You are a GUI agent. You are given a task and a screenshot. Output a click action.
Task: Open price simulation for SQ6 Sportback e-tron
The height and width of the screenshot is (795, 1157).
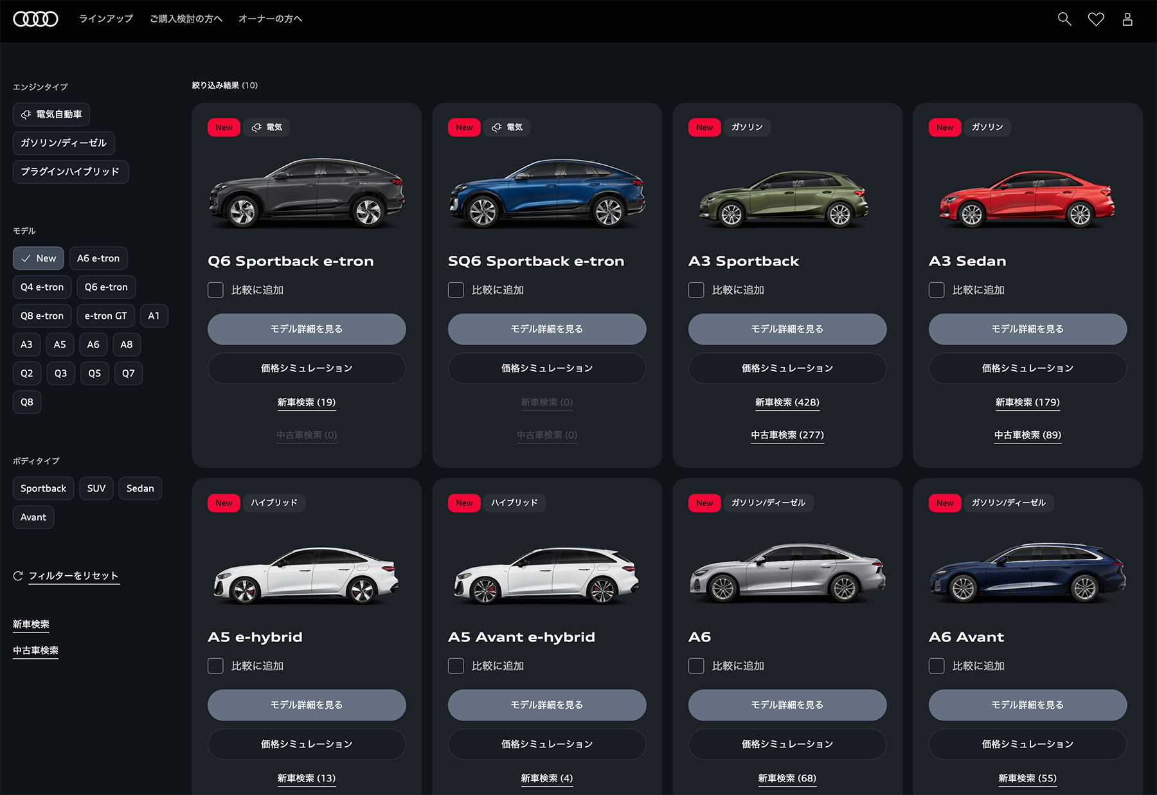coord(547,368)
